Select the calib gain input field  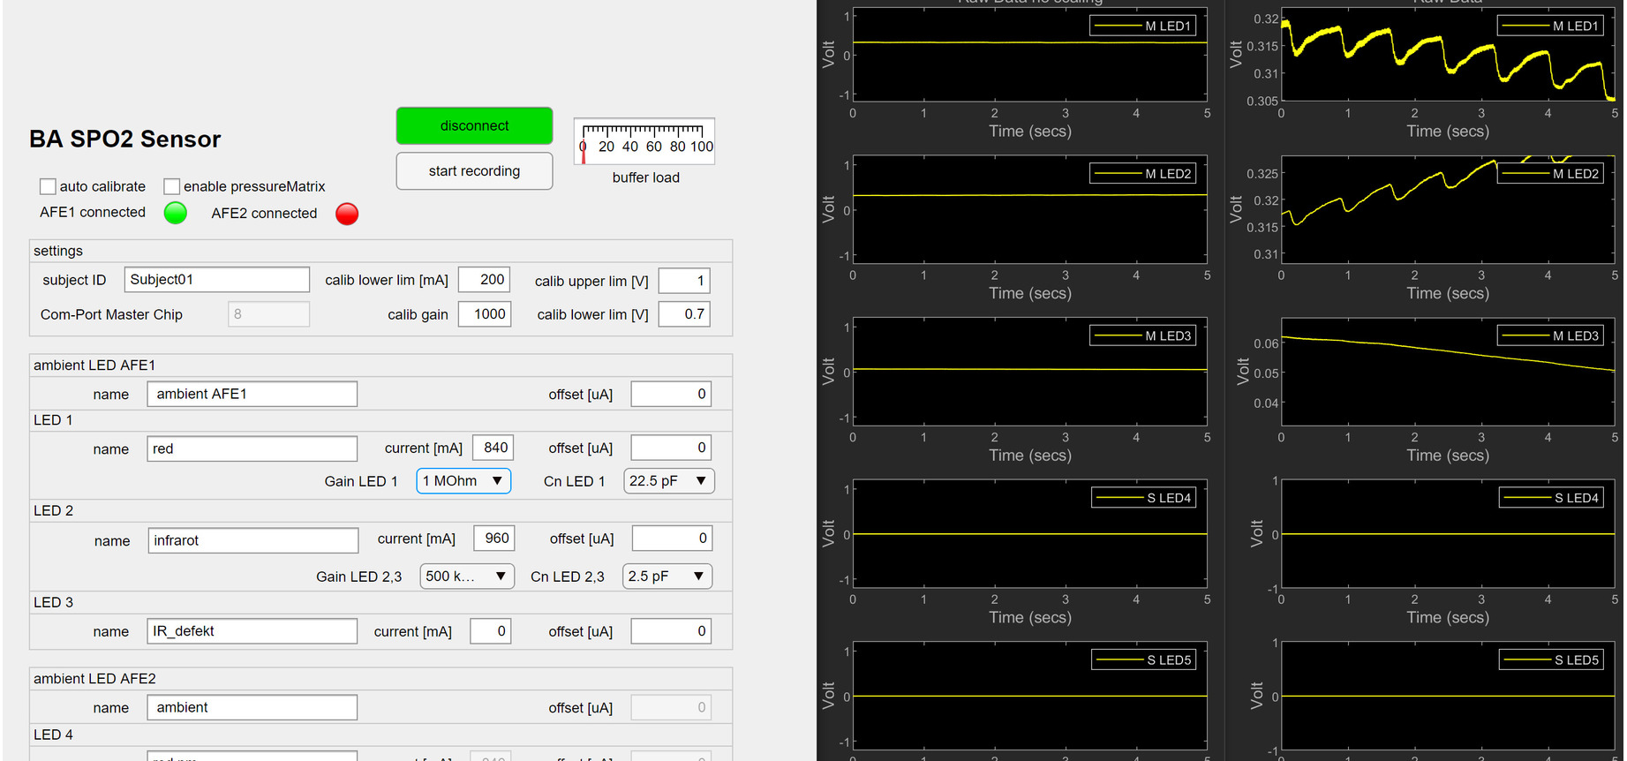click(x=485, y=314)
